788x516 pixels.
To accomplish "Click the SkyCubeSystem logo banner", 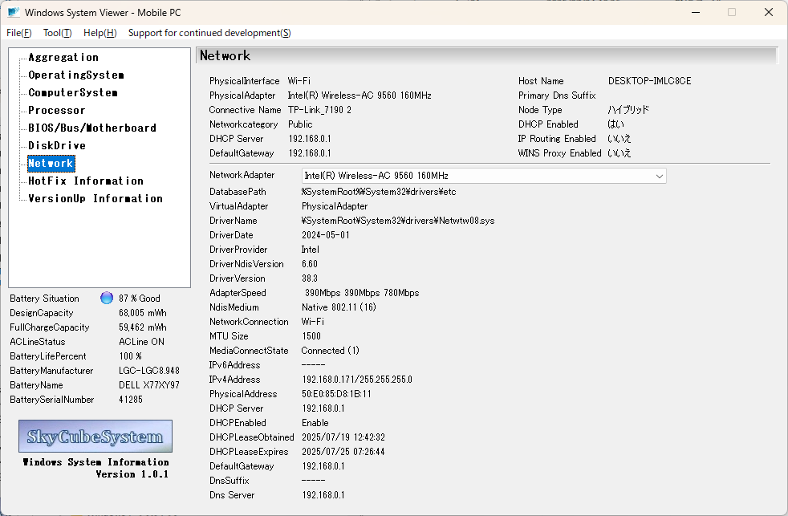I will pyautogui.click(x=95, y=436).
